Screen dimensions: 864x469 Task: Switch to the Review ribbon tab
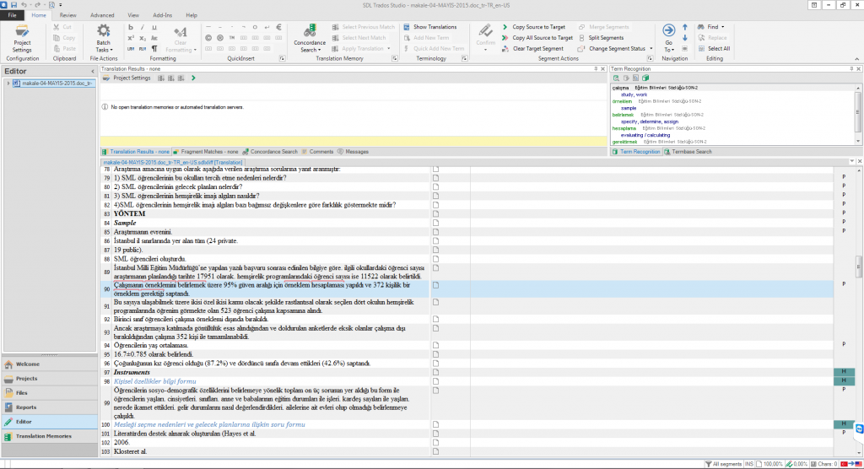coord(68,15)
